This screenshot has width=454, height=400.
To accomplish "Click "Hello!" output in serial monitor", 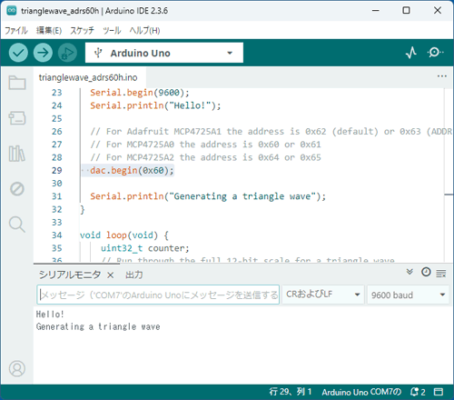I will click(x=50, y=314).
